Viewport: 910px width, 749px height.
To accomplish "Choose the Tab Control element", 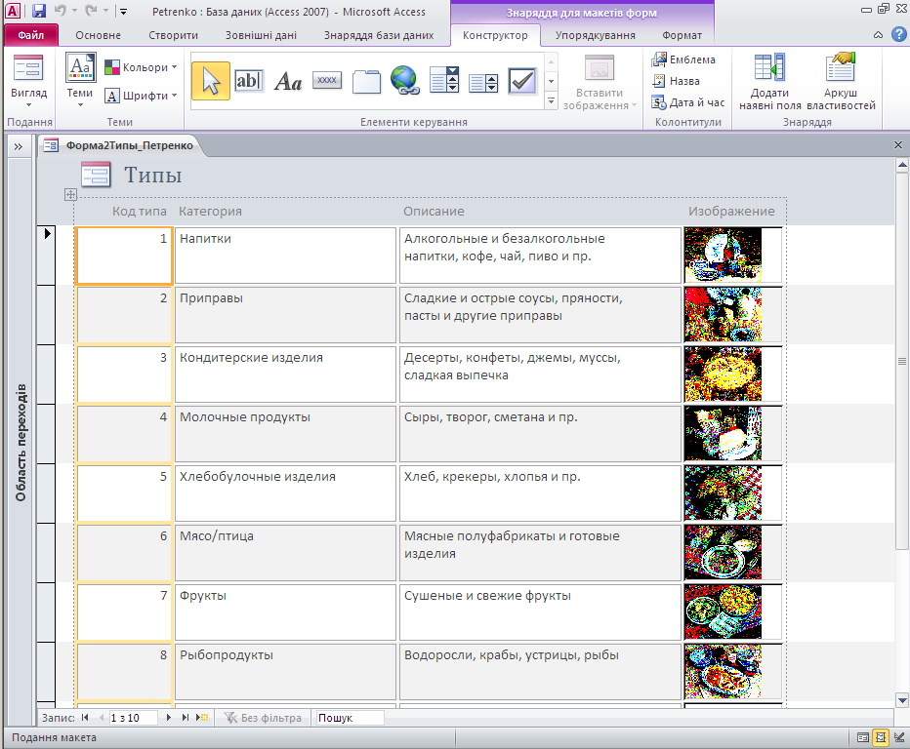I will point(366,81).
